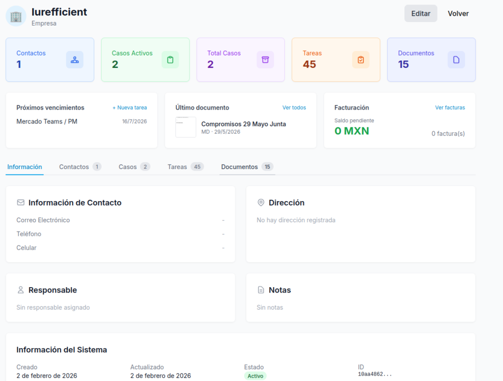503x381 pixels.
Task: Click the Tareas checklist icon
Action: pos(361,59)
